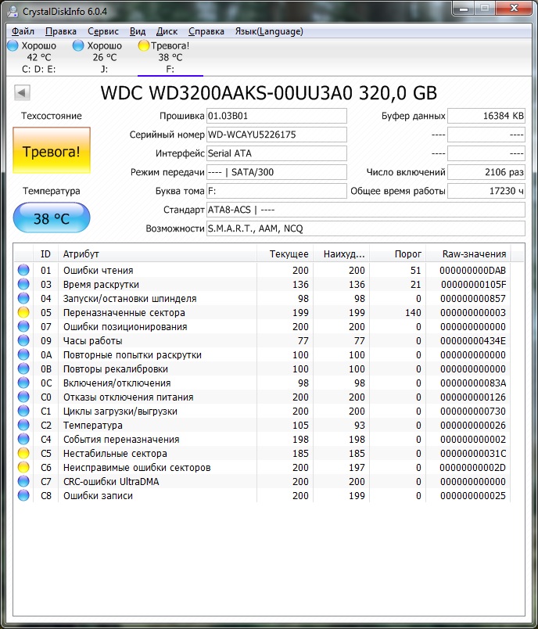Viewport: 538px width, 629px height.
Task: Open the Справка menu
Action: coord(206,31)
